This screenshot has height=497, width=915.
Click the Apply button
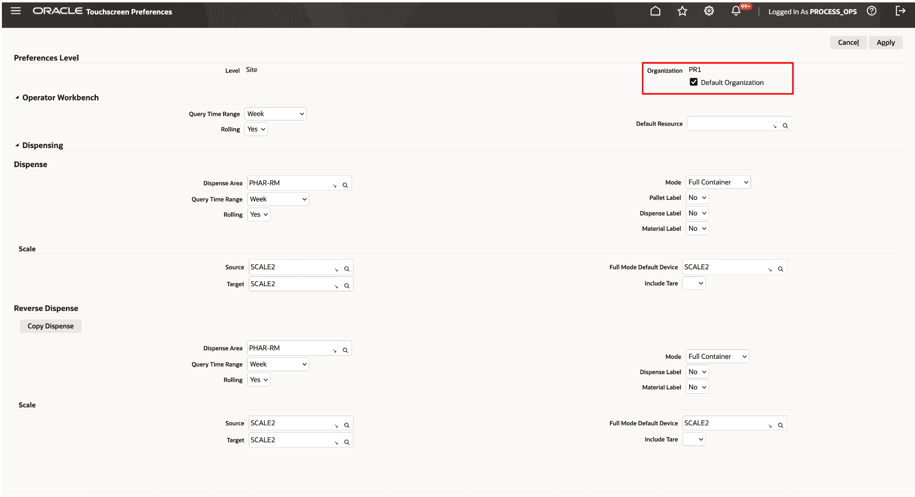[x=885, y=42]
